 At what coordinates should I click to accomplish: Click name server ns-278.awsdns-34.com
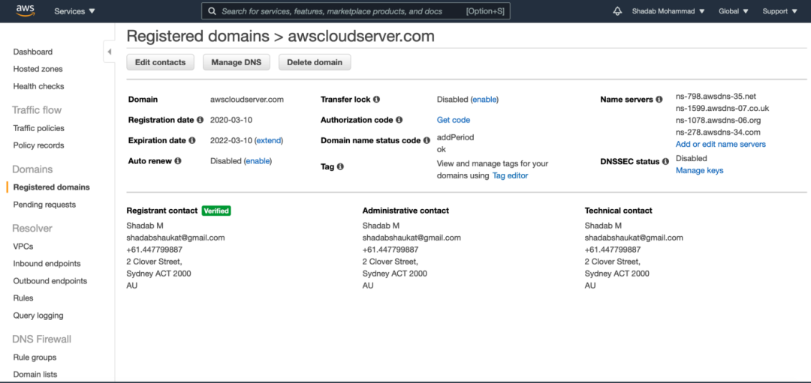tap(718, 132)
